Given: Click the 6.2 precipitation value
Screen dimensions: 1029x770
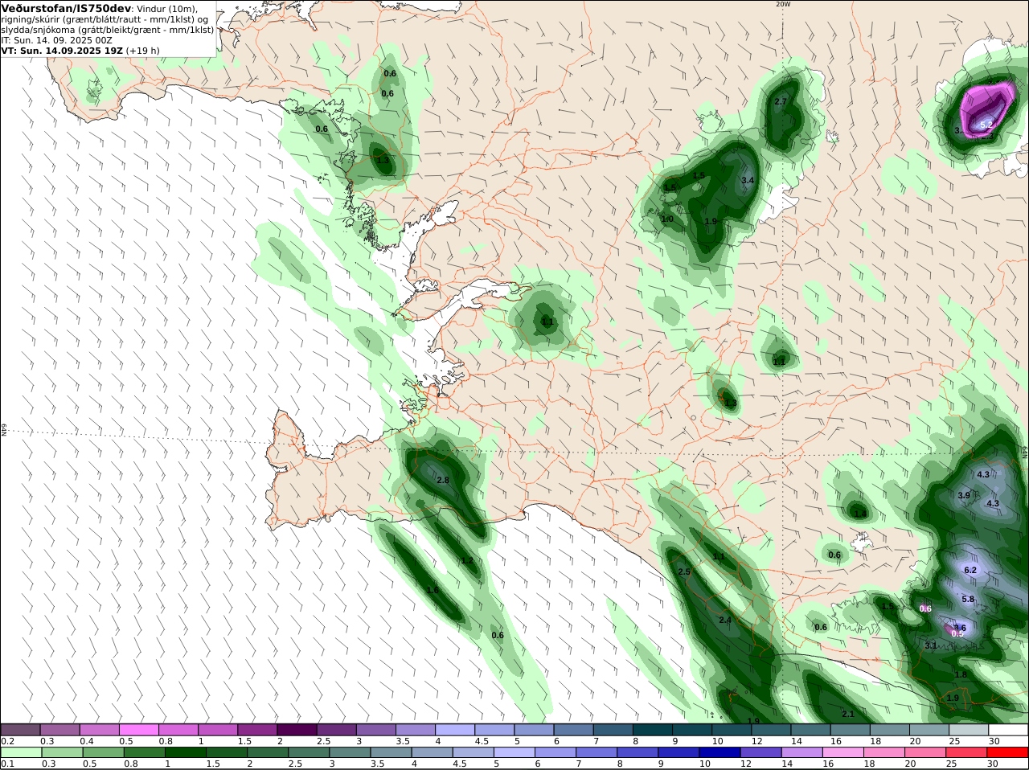Looking at the screenshot, I should (x=970, y=570).
